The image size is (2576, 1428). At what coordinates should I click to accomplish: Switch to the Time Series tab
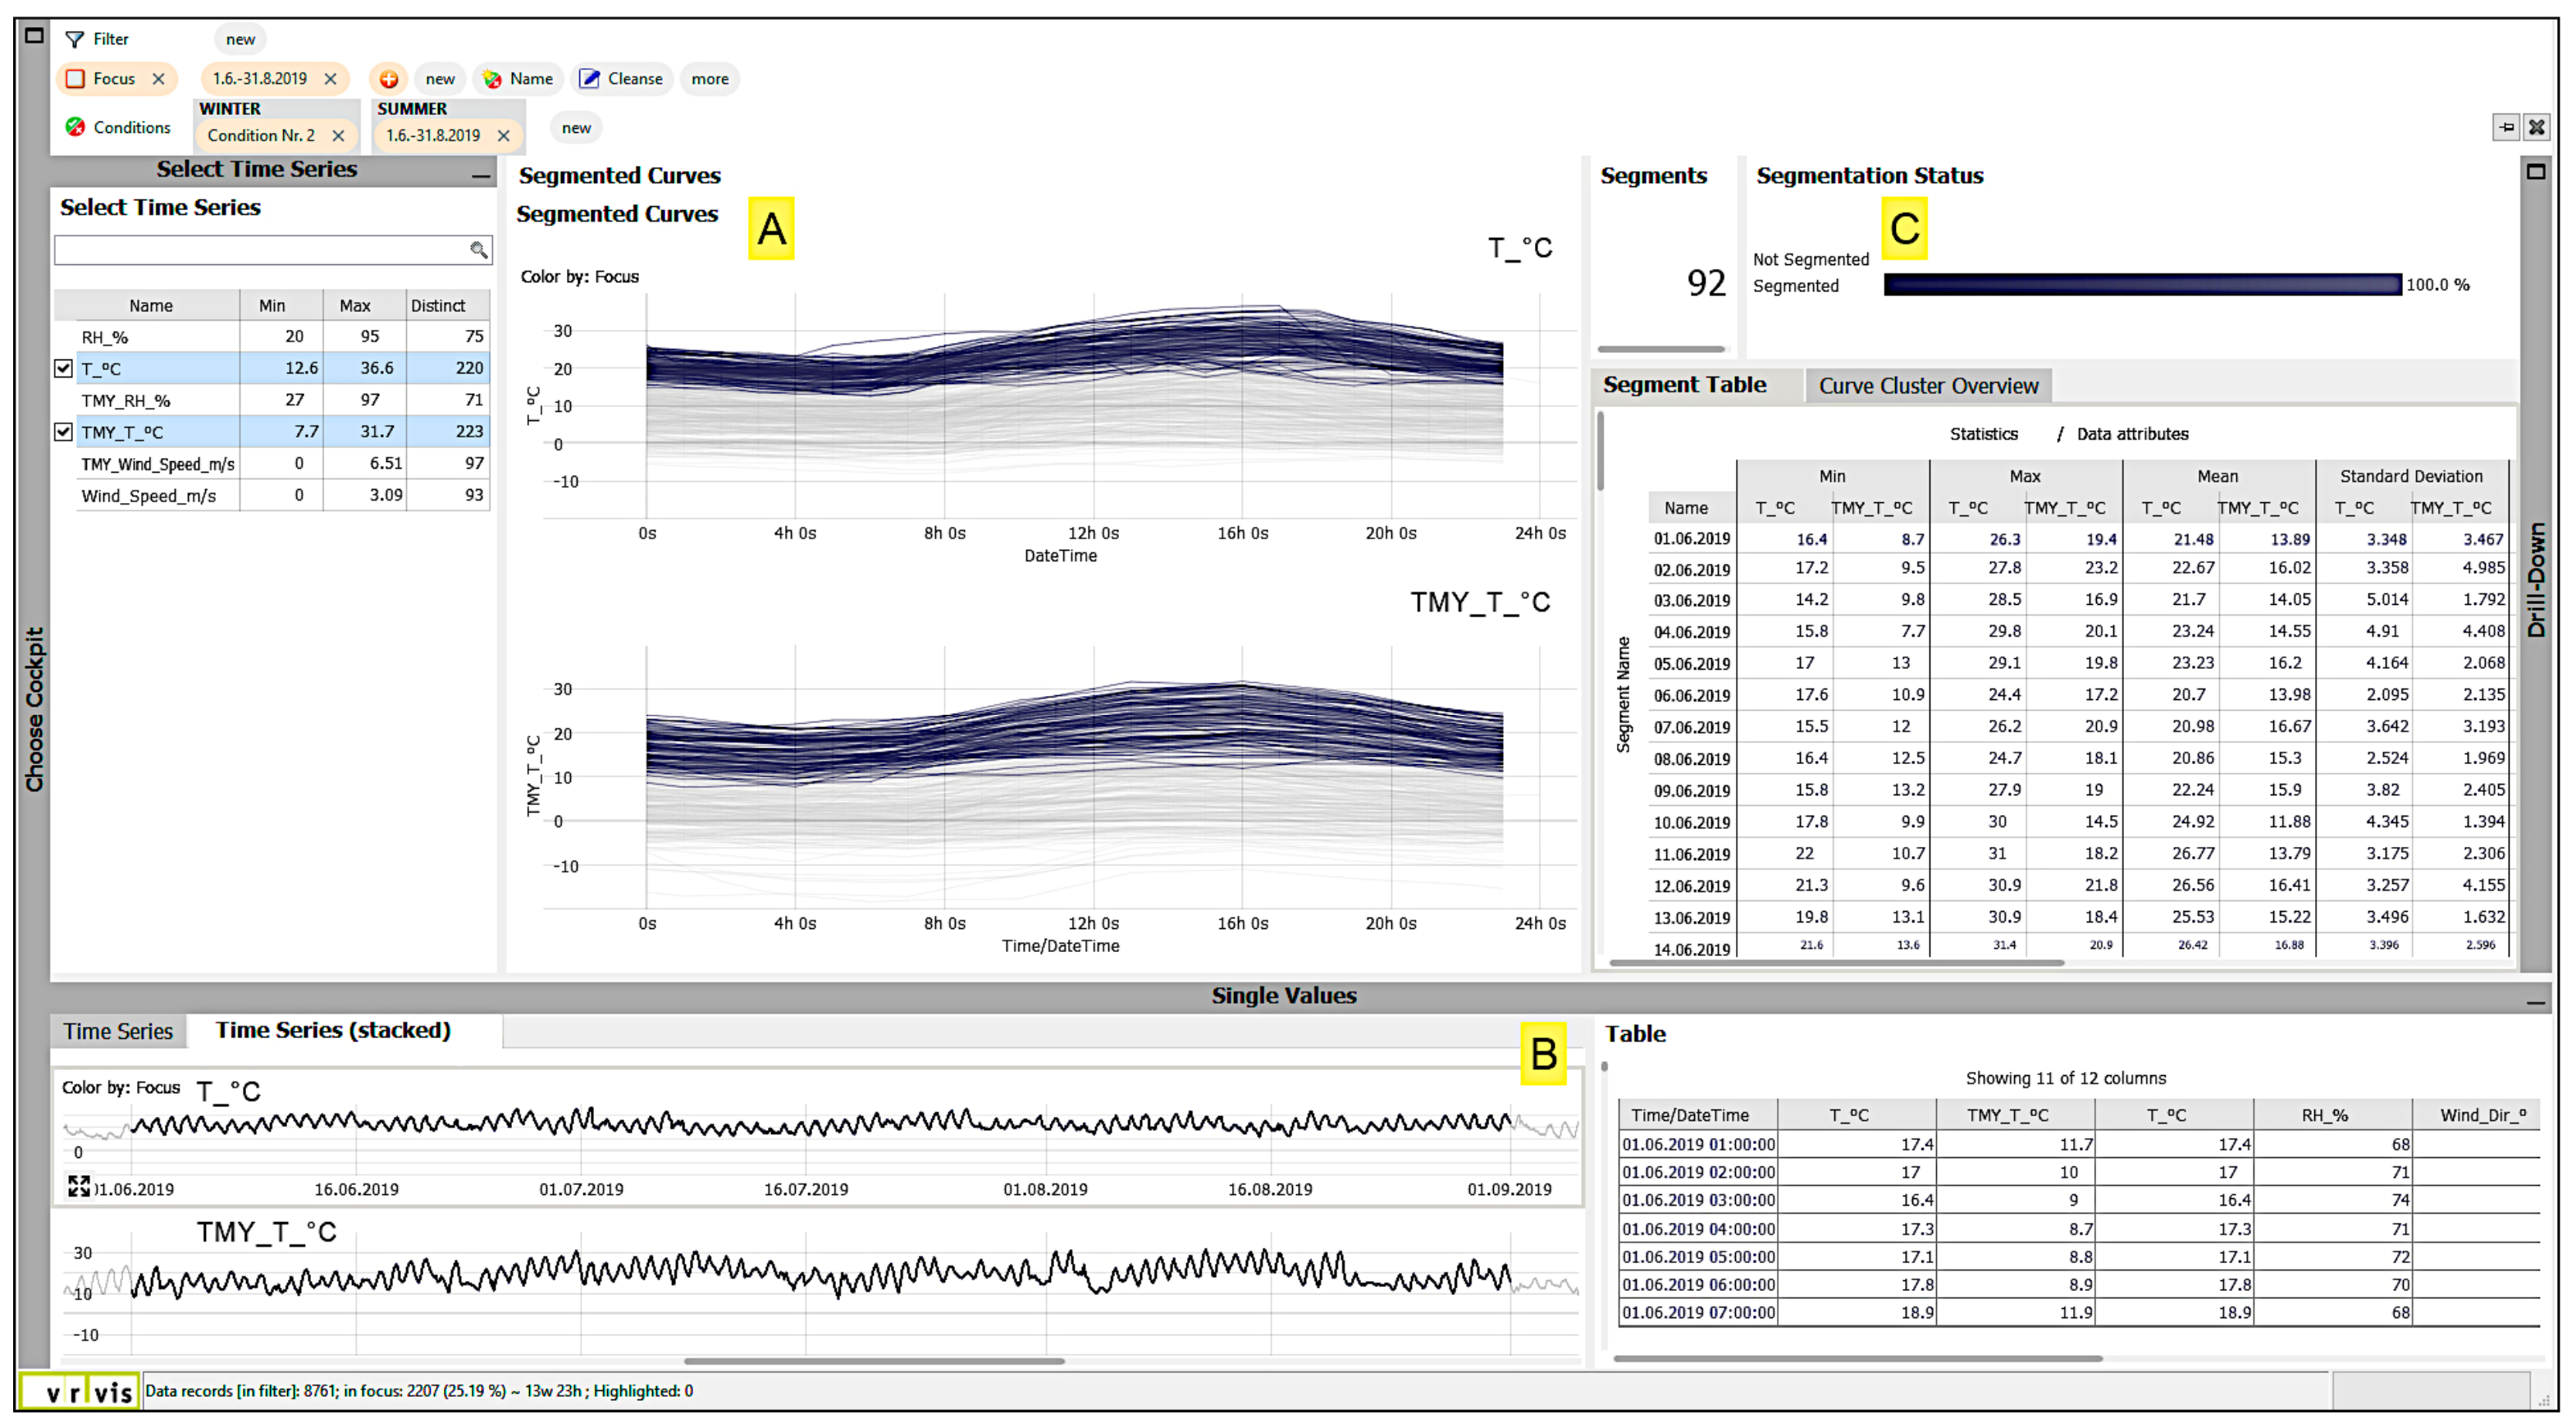click(x=118, y=1031)
